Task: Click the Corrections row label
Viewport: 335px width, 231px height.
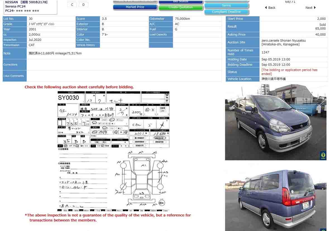Action: (15, 64)
